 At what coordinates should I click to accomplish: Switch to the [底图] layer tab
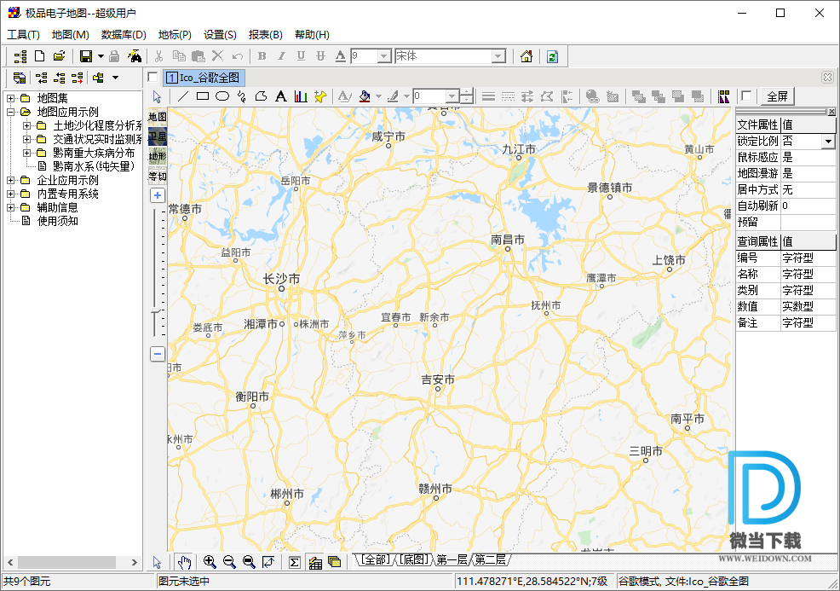415,560
